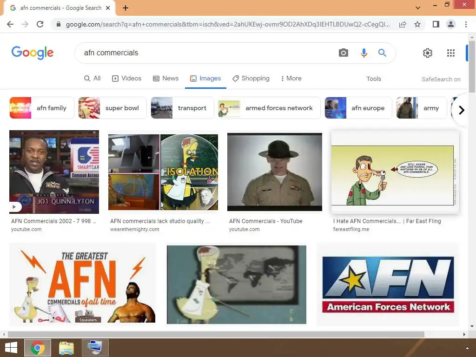This screenshot has height=357, width=476.
Task: Select the army suggestion chip
Action: 421,108
